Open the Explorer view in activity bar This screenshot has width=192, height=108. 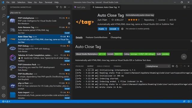point(4,8)
